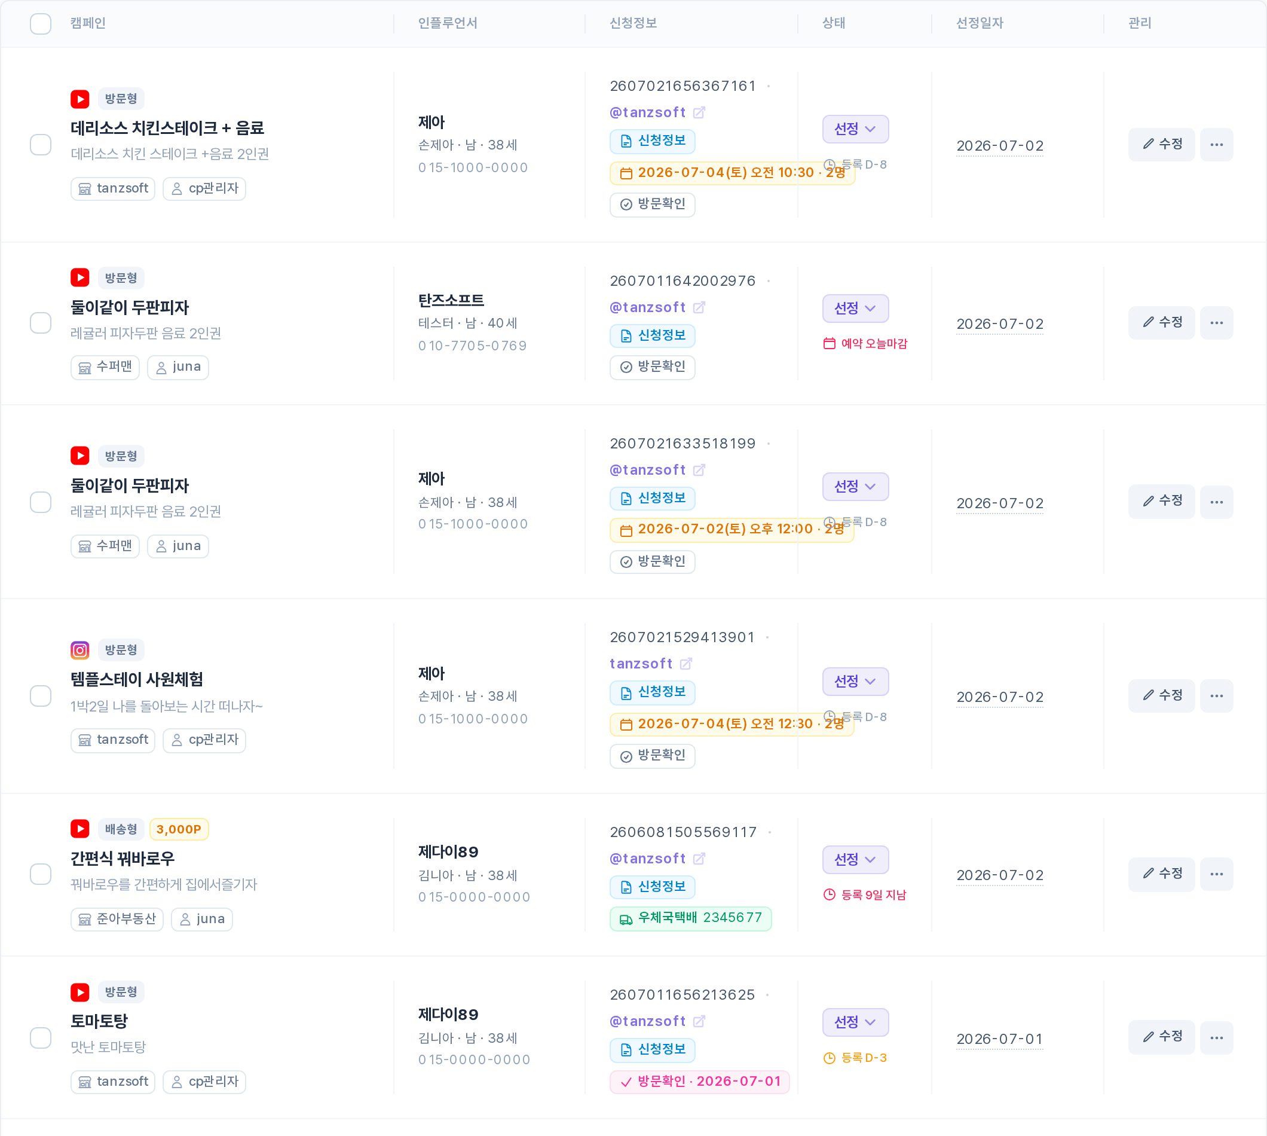
Task: Open external link icon for application 2606081505569117
Action: pos(699,859)
